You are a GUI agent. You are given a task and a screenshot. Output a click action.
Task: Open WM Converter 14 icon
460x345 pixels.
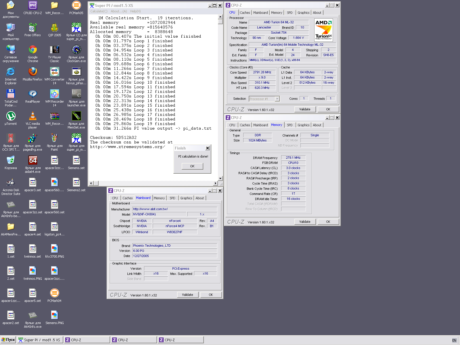(54, 76)
